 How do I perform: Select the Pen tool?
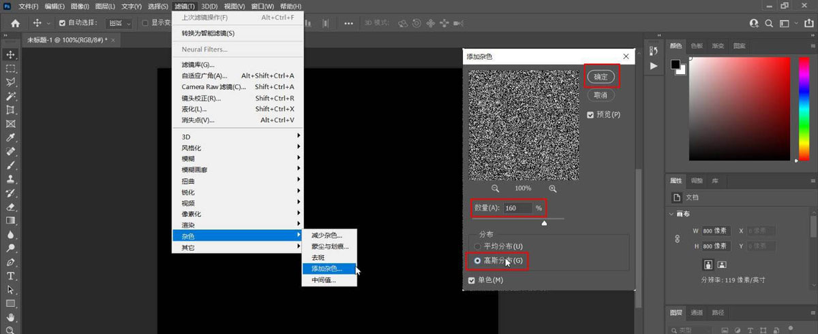[x=11, y=263]
